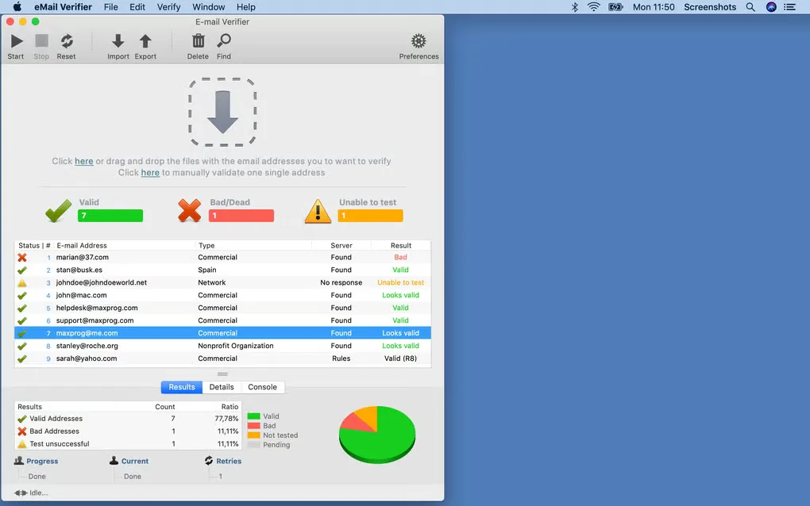The height and width of the screenshot is (506, 810).
Task: Click the red Bad legend swatch
Action: [x=253, y=426]
